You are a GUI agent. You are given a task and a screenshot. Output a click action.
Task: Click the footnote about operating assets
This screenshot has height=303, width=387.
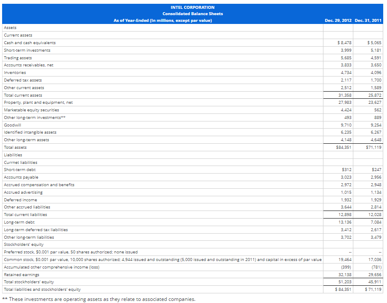99,299
